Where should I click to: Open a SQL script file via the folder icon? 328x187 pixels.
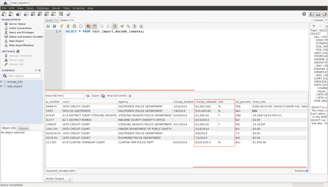pos(48,26)
